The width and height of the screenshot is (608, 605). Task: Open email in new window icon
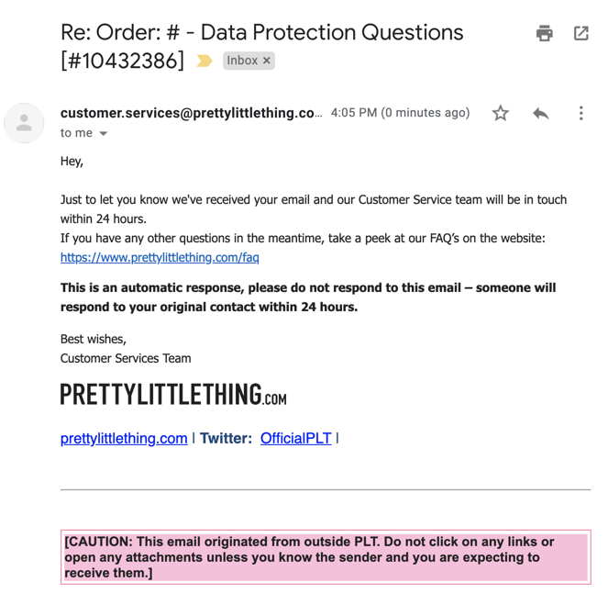[x=580, y=33]
